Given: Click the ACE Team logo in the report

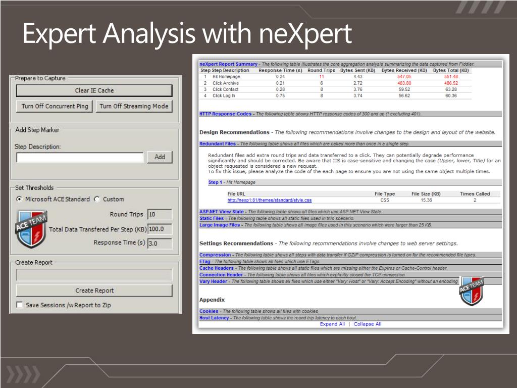Looking at the screenshot, I should point(472,290).
